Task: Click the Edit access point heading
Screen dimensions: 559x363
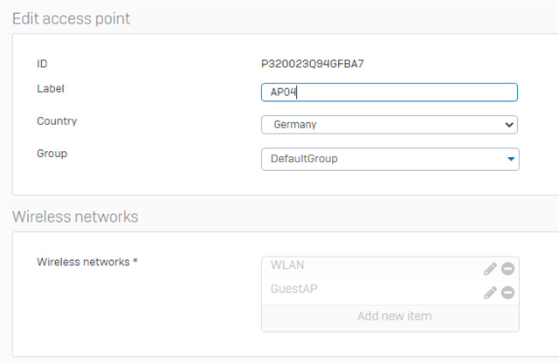Action: click(x=72, y=18)
